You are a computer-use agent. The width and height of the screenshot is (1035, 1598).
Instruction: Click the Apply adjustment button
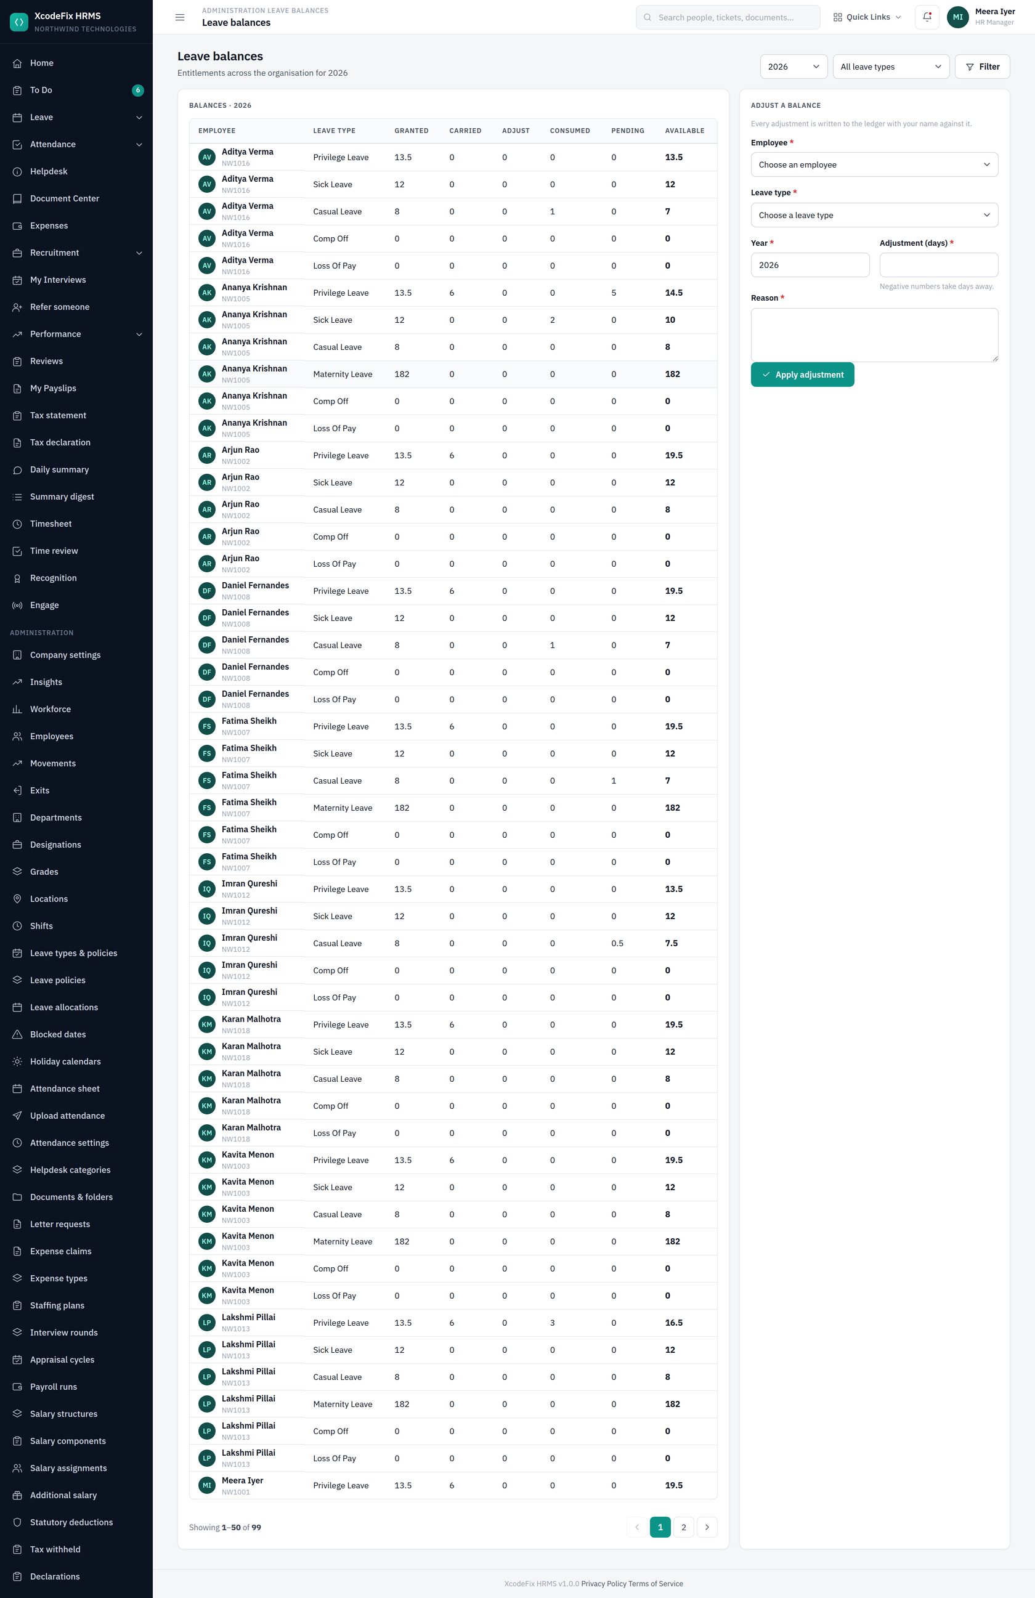click(803, 375)
